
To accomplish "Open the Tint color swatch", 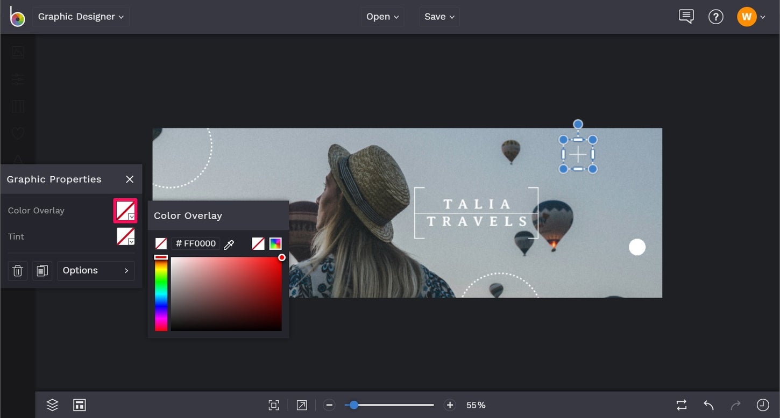I will [126, 236].
